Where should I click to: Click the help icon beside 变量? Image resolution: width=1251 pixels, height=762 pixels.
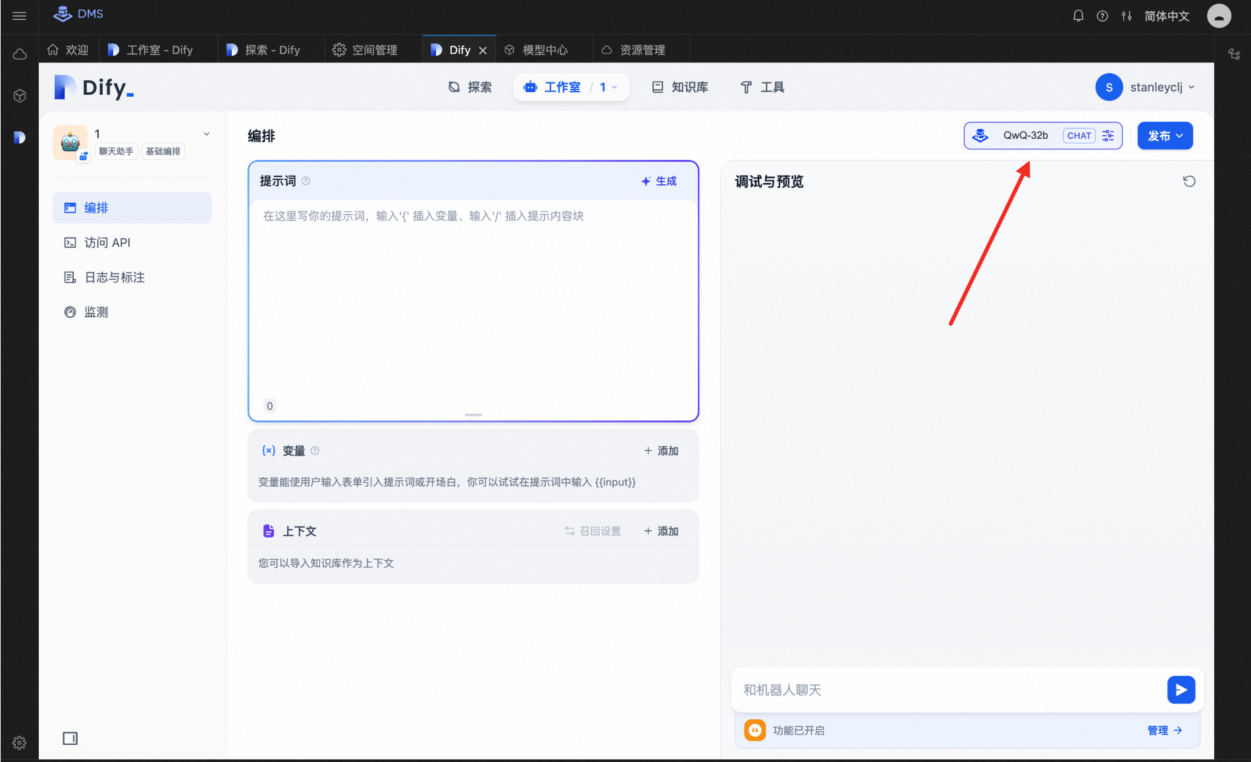(x=315, y=451)
